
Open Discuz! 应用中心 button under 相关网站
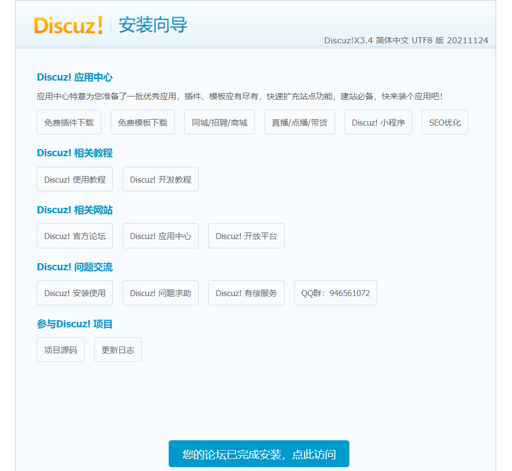tap(160, 236)
